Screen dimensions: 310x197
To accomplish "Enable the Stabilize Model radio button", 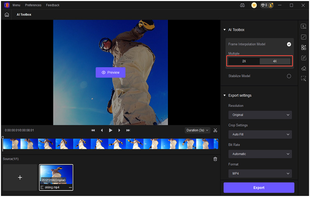I will pos(289,76).
